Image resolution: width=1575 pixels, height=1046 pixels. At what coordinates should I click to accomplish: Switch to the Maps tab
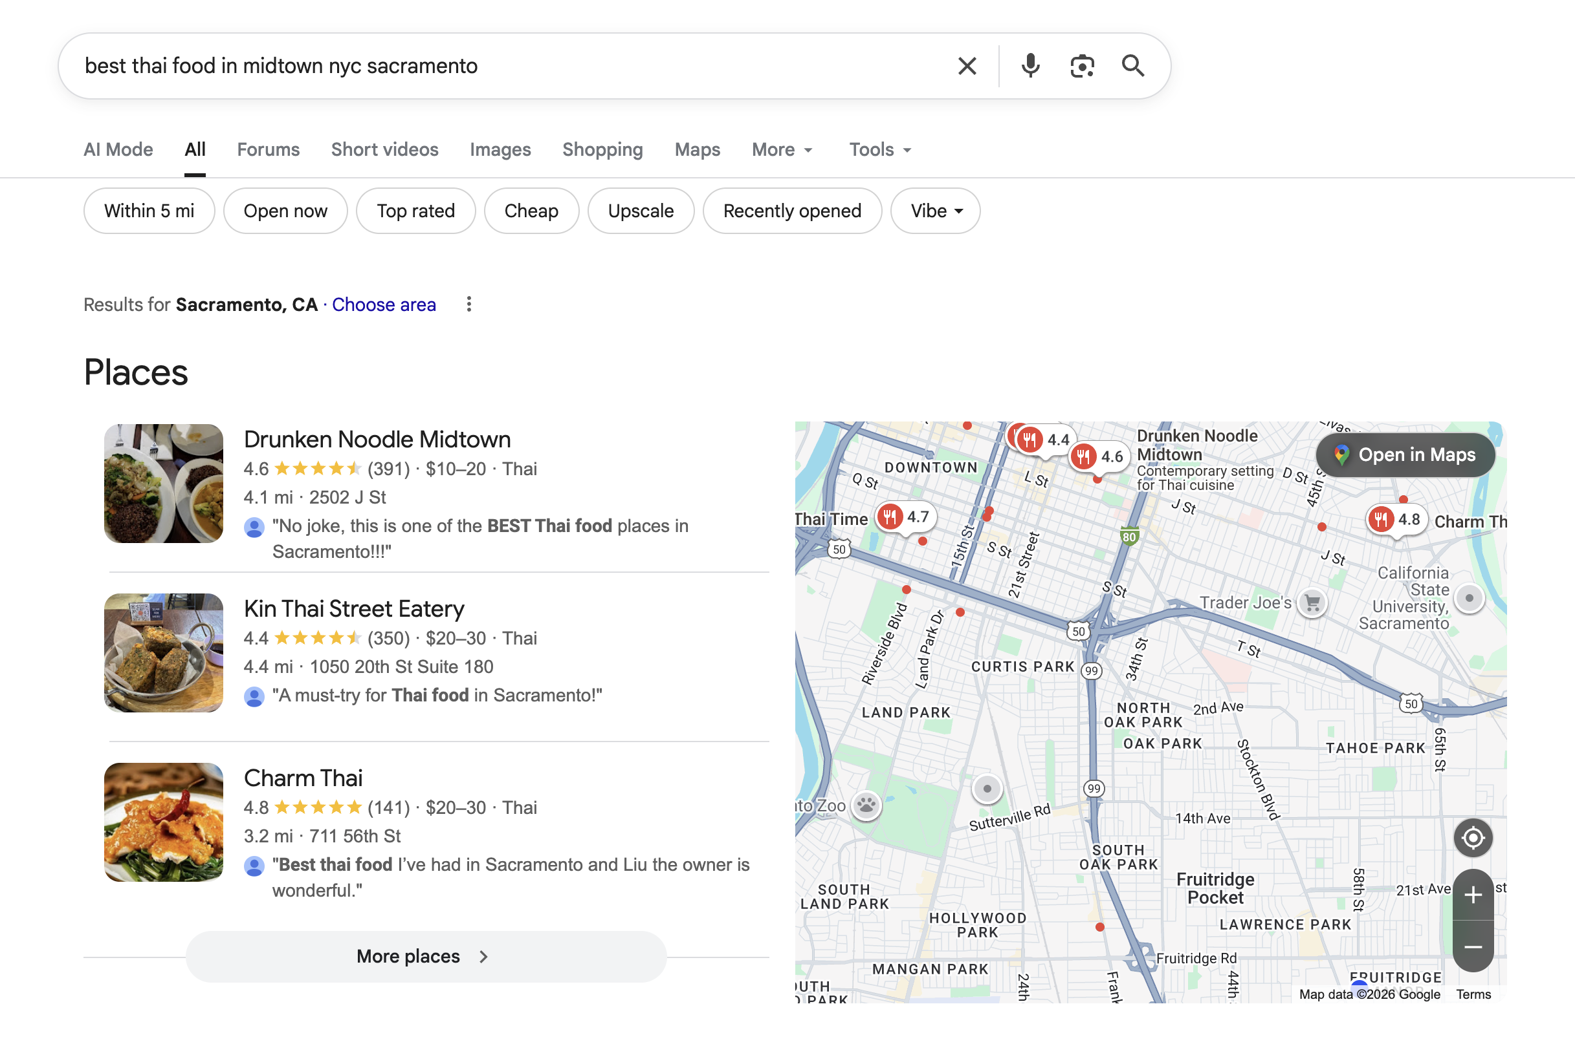click(x=696, y=149)
